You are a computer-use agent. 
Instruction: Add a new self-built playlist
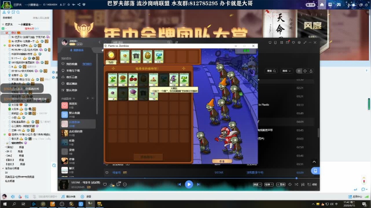tap(88, 98)
